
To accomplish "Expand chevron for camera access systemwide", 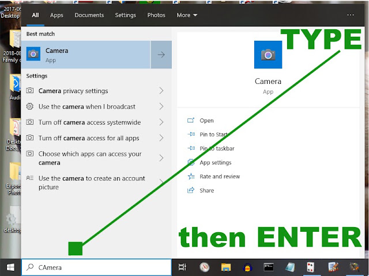I will pos(161,122).
